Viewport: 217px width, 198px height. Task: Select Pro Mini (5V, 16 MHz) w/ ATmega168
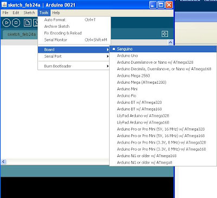tap(163, 136)
